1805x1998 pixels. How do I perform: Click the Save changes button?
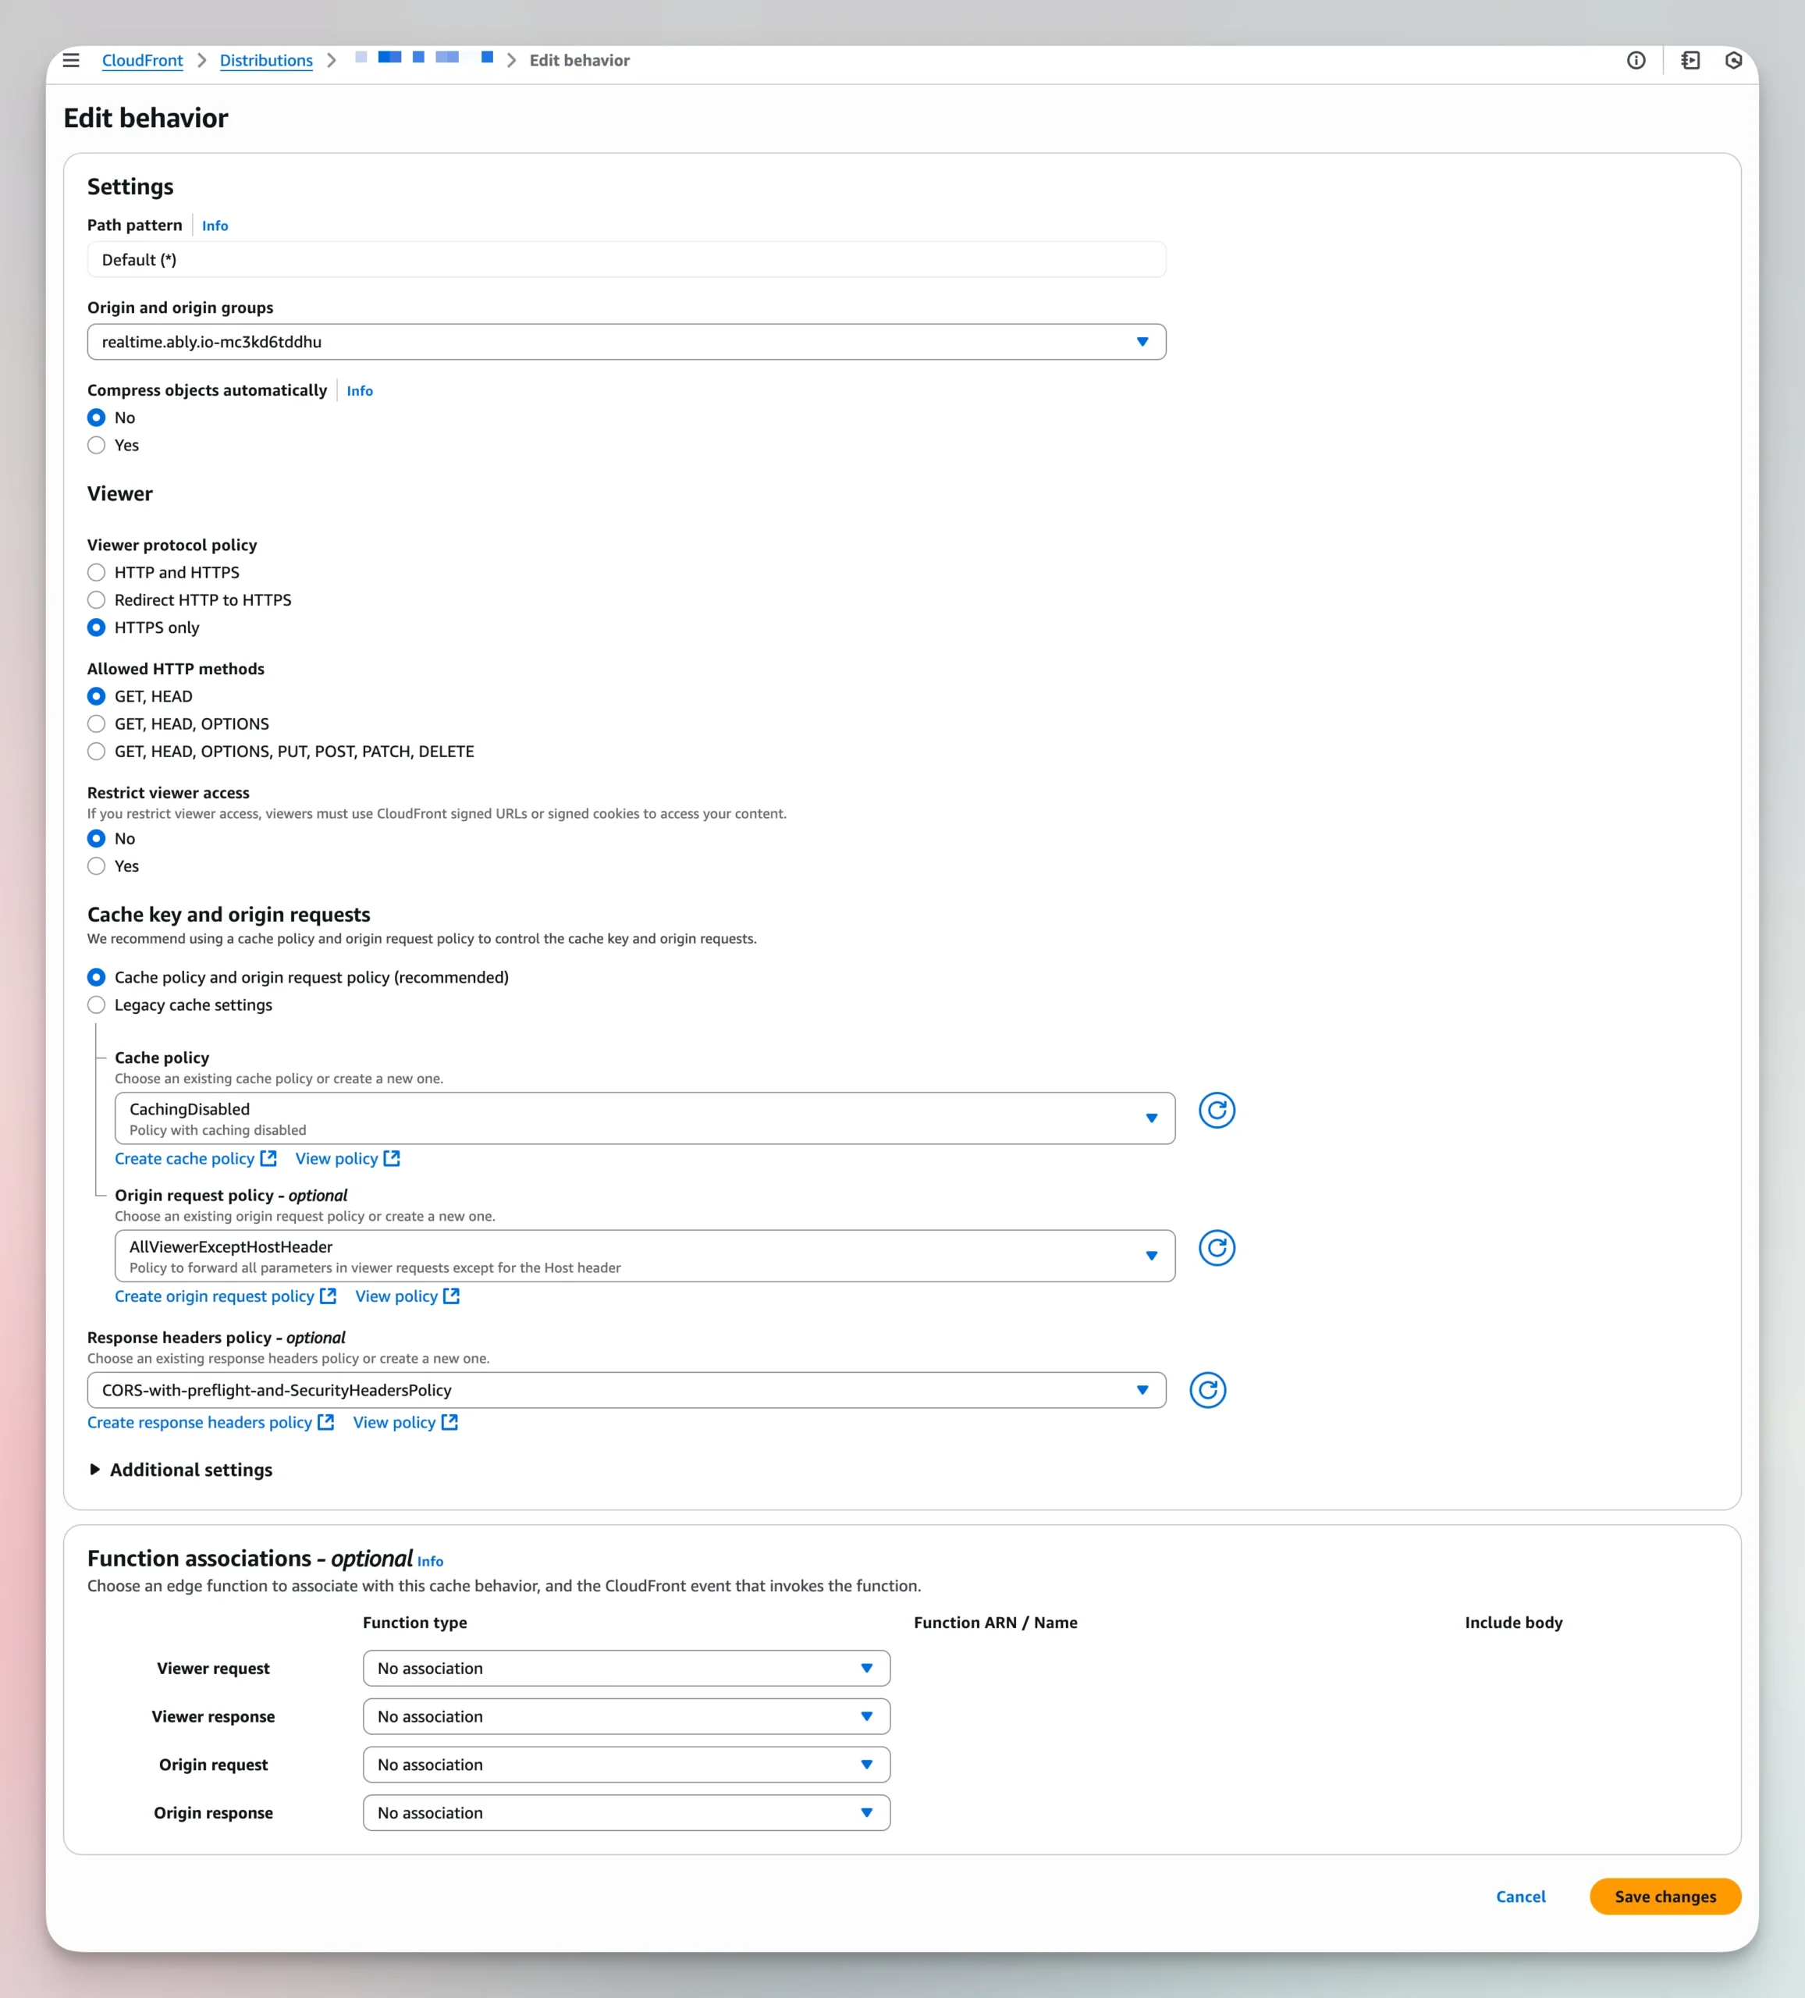click(x=1665, y=1896)
